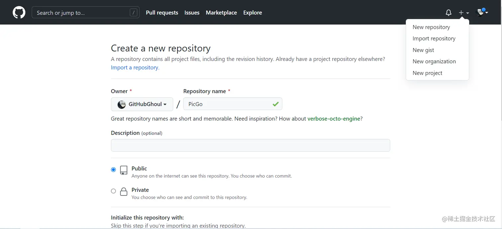
Task: Open the dropdown arrow beside profile avatar
Action: coord(487,12)
